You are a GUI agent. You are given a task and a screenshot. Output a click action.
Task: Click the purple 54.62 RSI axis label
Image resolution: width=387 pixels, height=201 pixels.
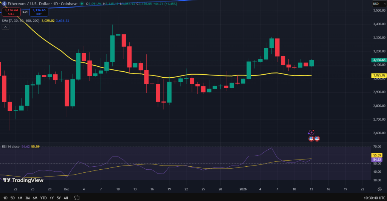[x=377, y=160]
